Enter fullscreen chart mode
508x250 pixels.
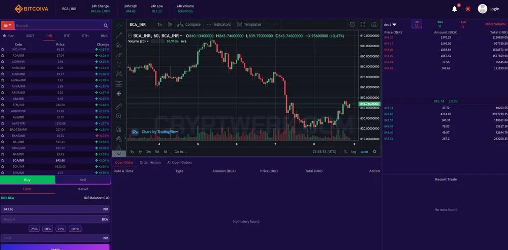tap(363, 24)
